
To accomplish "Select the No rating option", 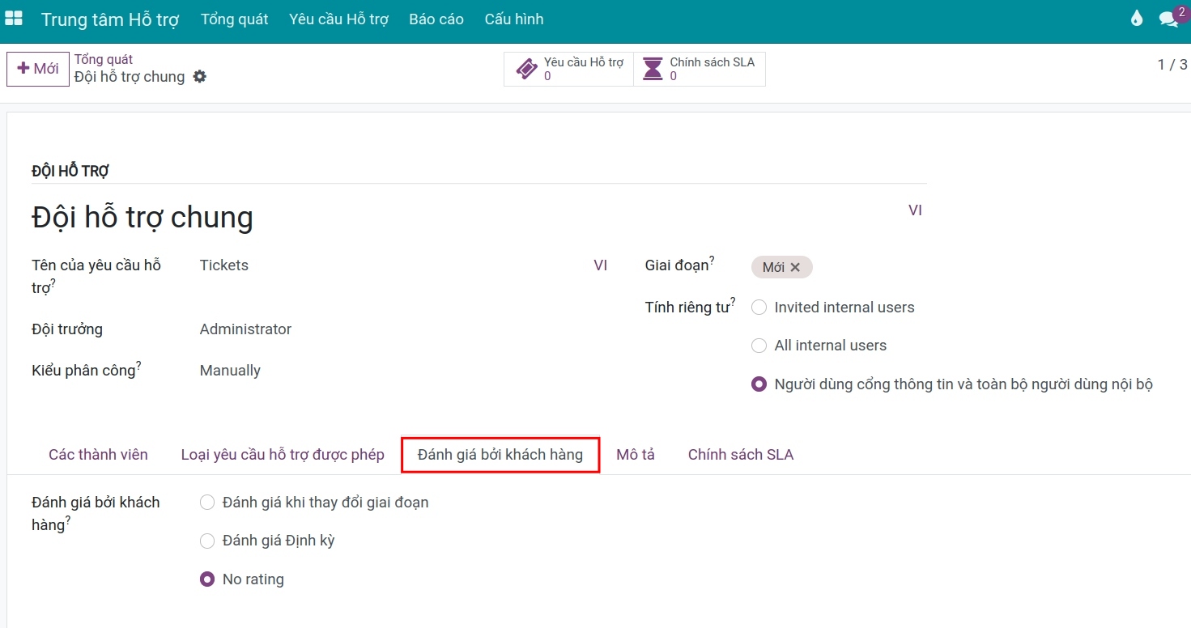I will coord(207,579).
